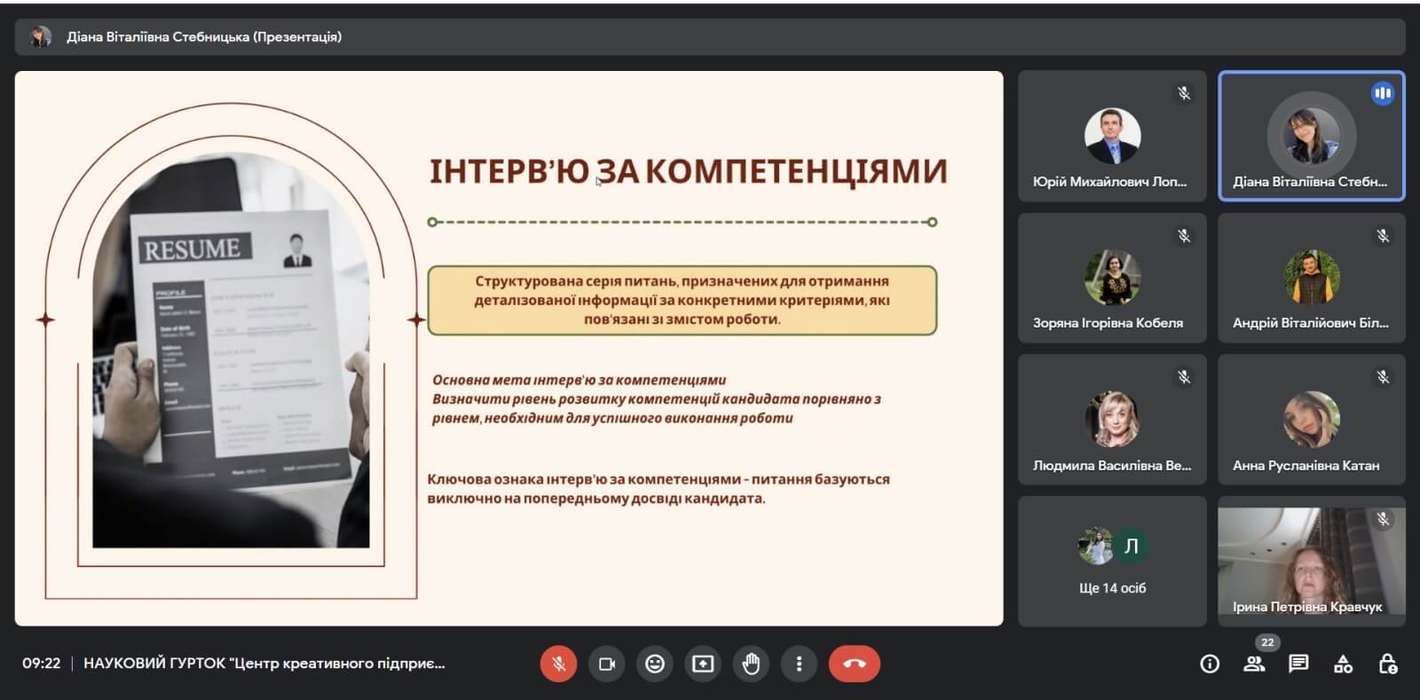Select Діана Віталіївна speaker tile
This screenshot has height=700, width=1420.
coord(1311,136)
